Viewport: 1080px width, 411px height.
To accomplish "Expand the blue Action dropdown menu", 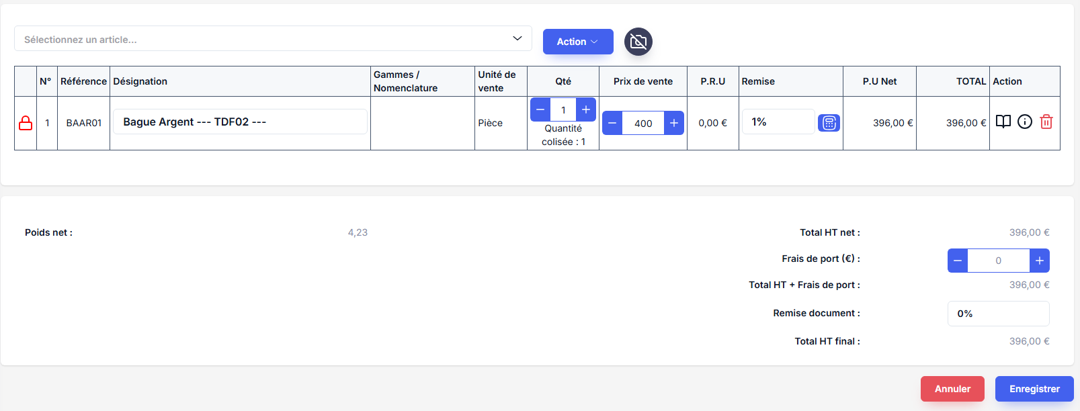I will (577, 42).
